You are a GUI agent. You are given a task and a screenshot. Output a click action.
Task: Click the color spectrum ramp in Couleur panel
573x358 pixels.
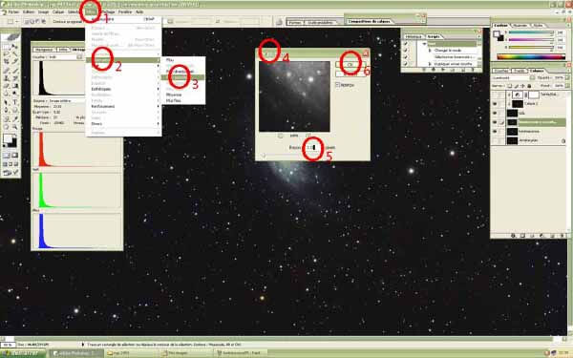click(x=531, y=57)
